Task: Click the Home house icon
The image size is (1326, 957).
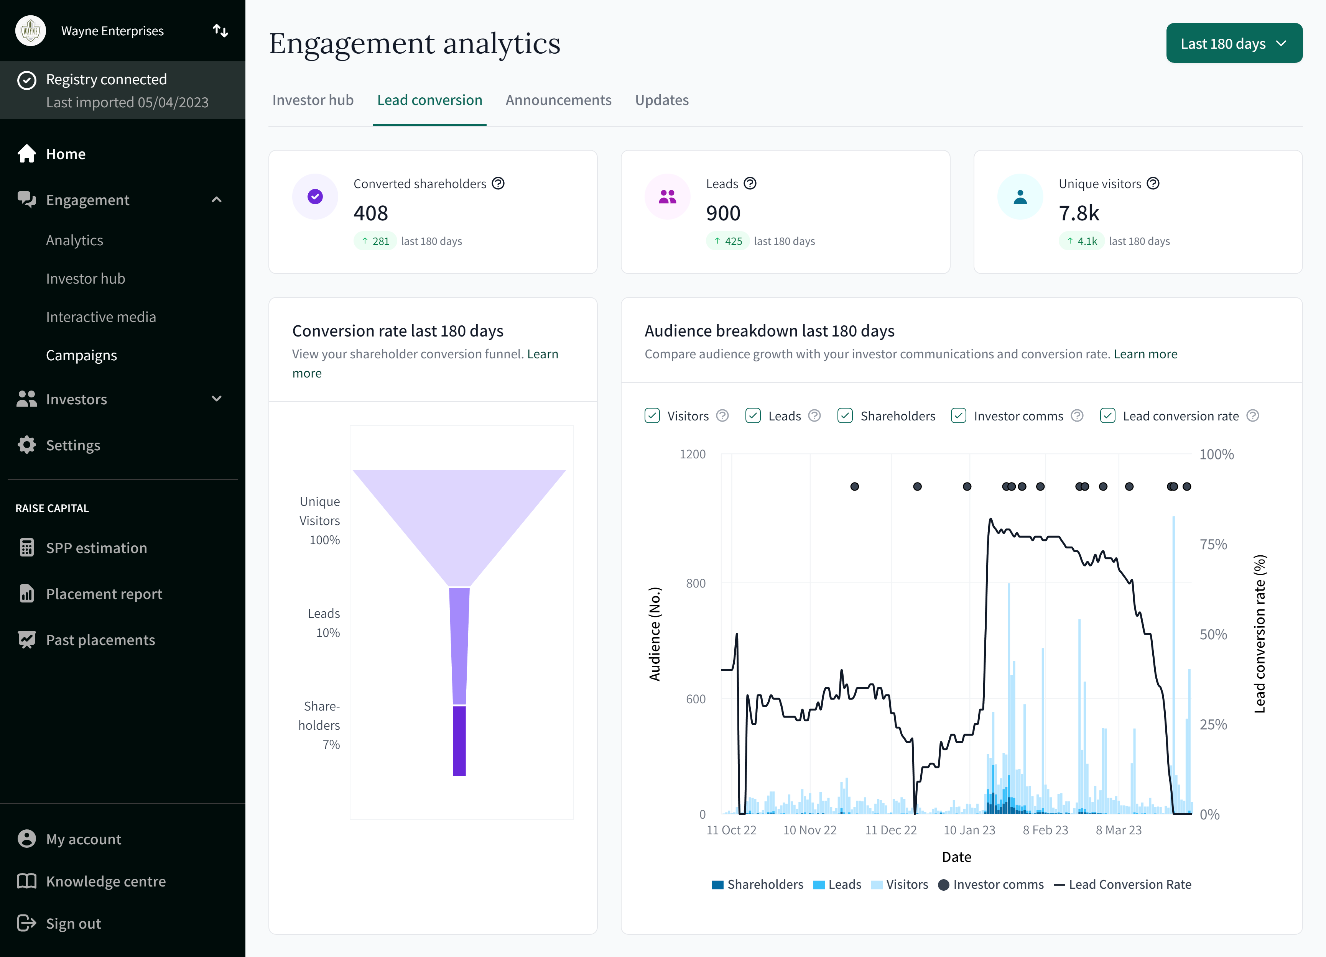Action: point(27,154)
